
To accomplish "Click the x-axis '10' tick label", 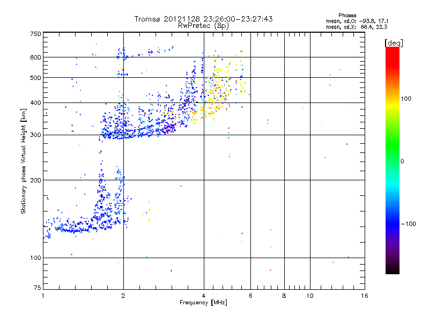I will [x=310, y=296].
